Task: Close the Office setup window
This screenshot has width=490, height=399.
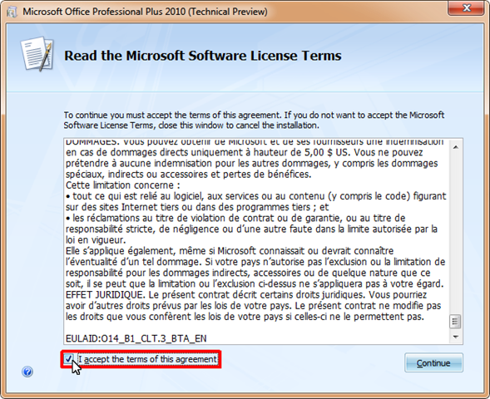Action: pos(466,7)
